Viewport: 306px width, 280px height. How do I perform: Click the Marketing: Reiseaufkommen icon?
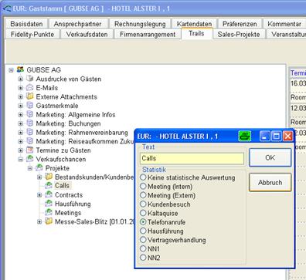tap(30, 141)
